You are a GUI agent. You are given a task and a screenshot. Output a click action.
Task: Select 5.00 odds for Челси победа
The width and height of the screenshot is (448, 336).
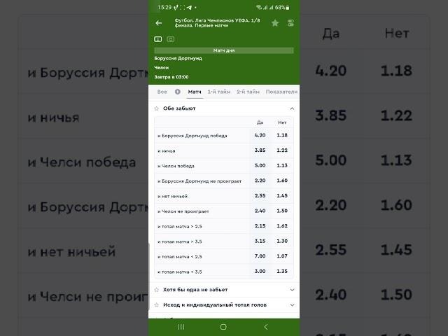260,165
